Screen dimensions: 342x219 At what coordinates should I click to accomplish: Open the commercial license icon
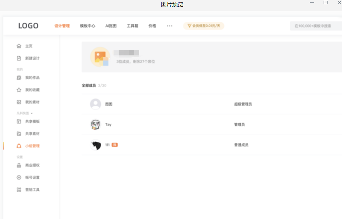coord(19,165)
